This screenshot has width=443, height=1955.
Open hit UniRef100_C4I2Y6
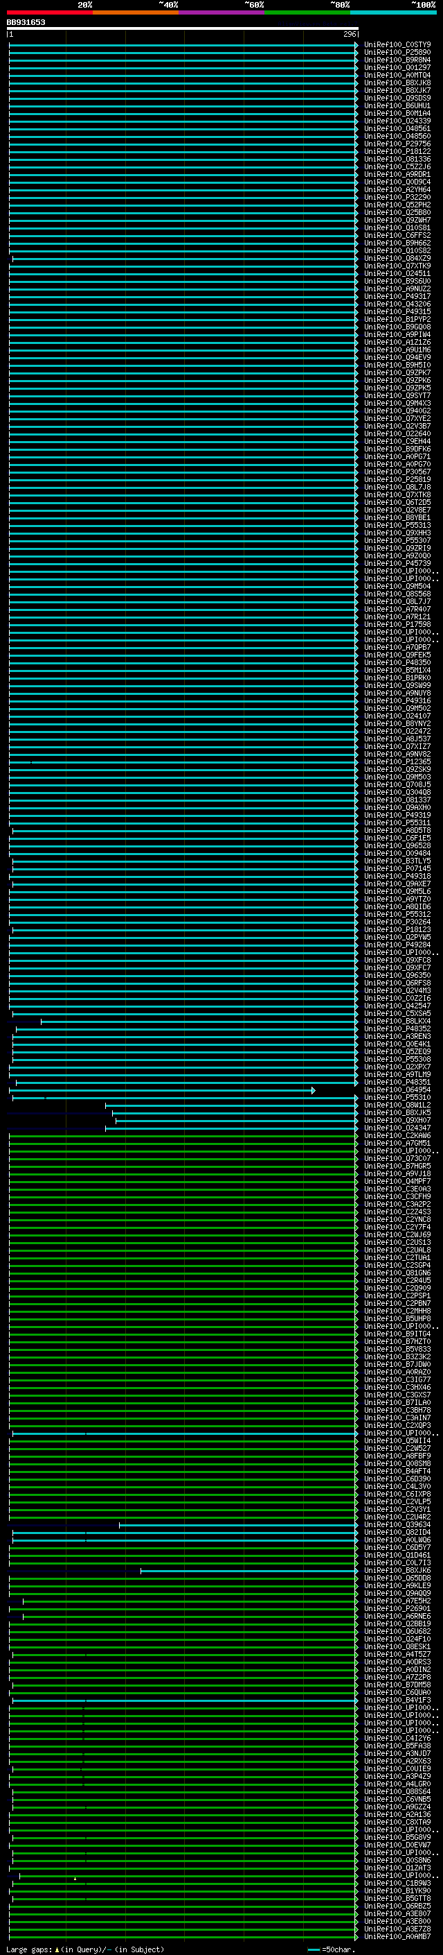(x=397, y=1738)
